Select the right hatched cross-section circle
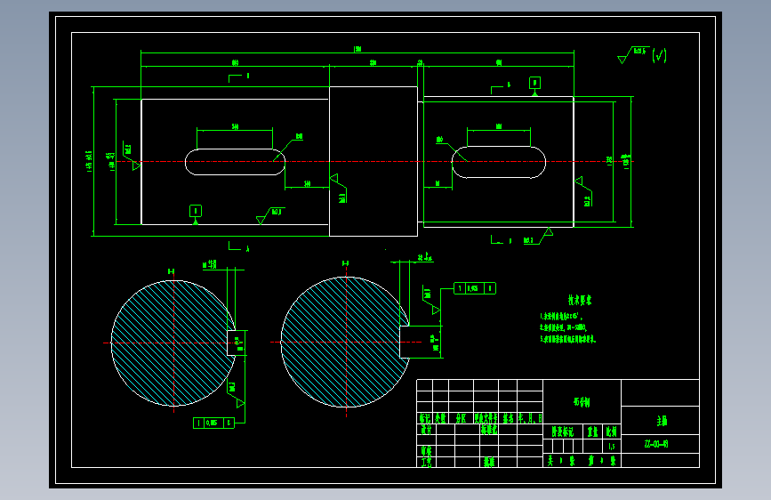Screen dimensions: 771x500 pos(345,342)
